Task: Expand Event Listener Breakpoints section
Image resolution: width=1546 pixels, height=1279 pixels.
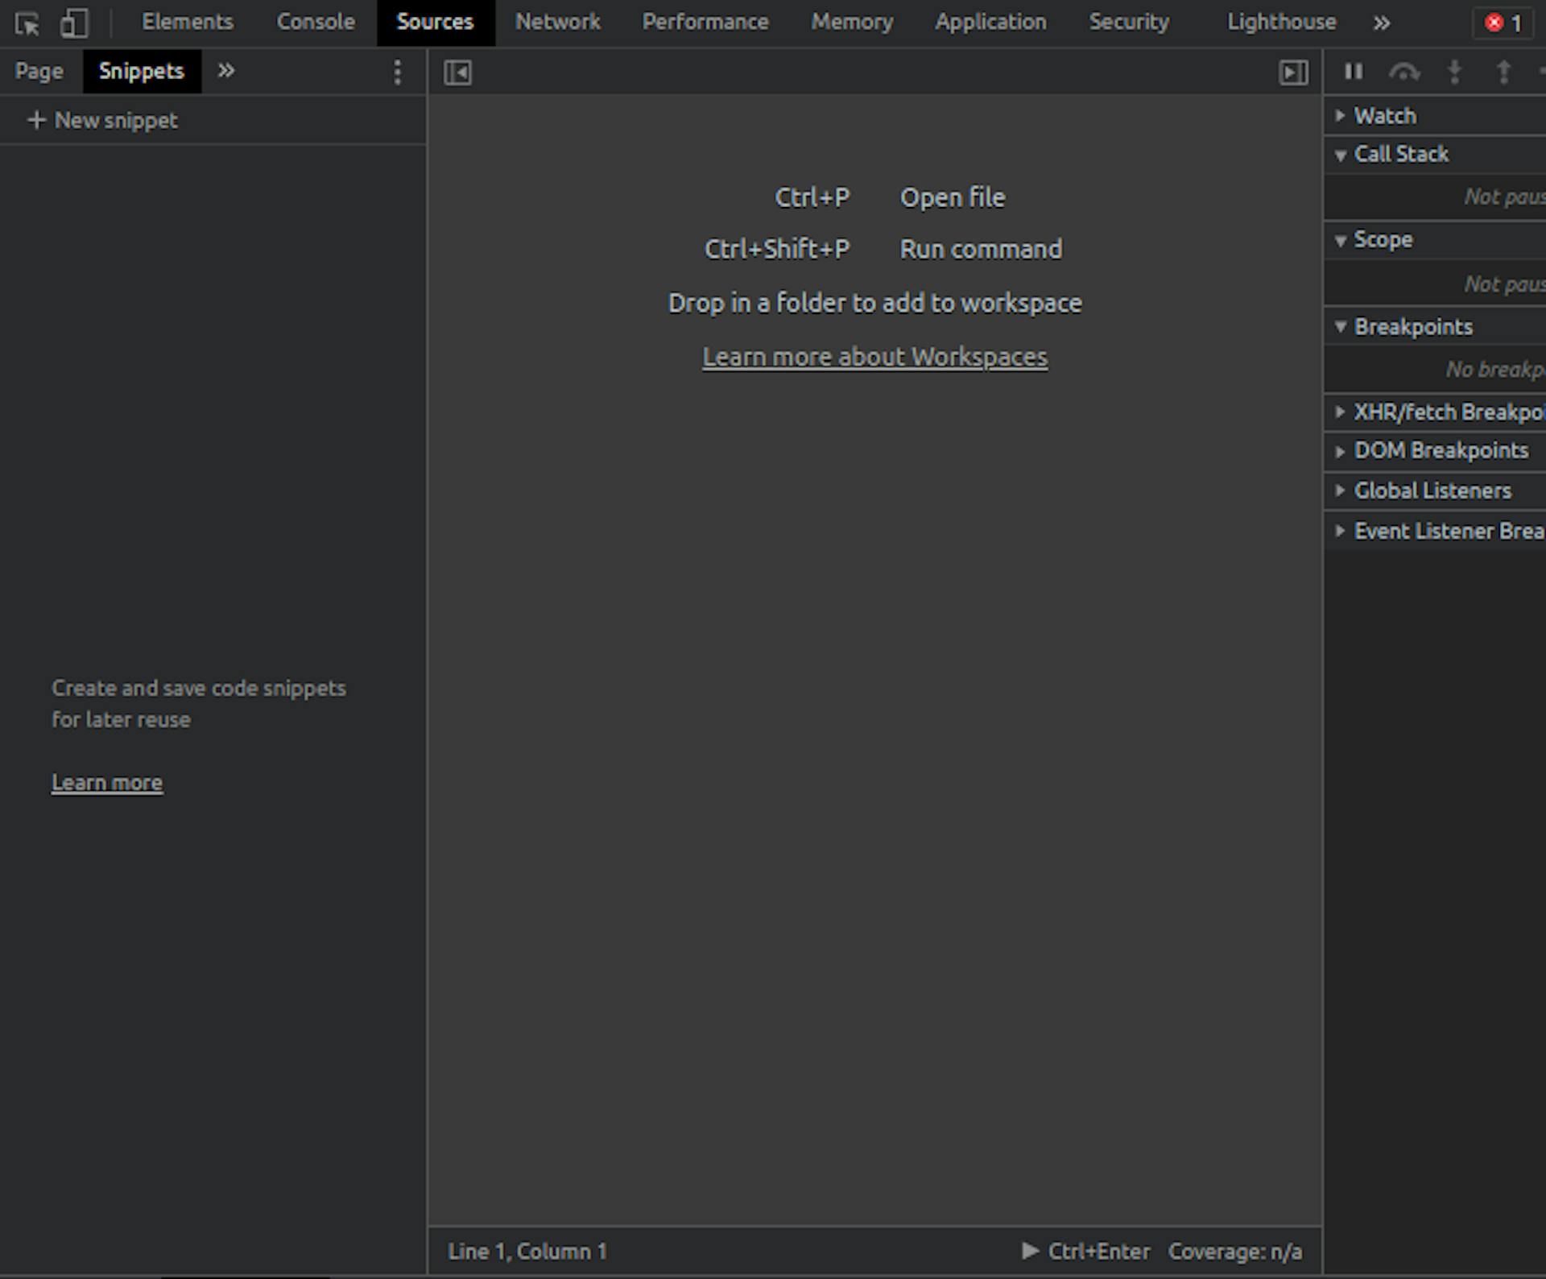Action: (x=1435, y=531)
